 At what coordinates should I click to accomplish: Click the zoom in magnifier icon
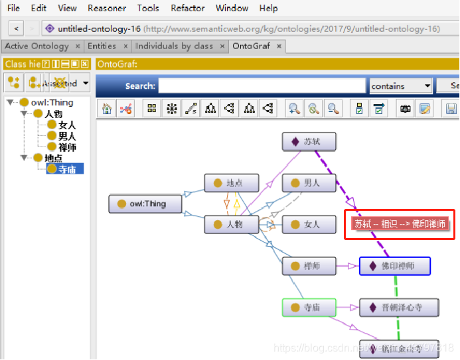[x=294, y=109]
